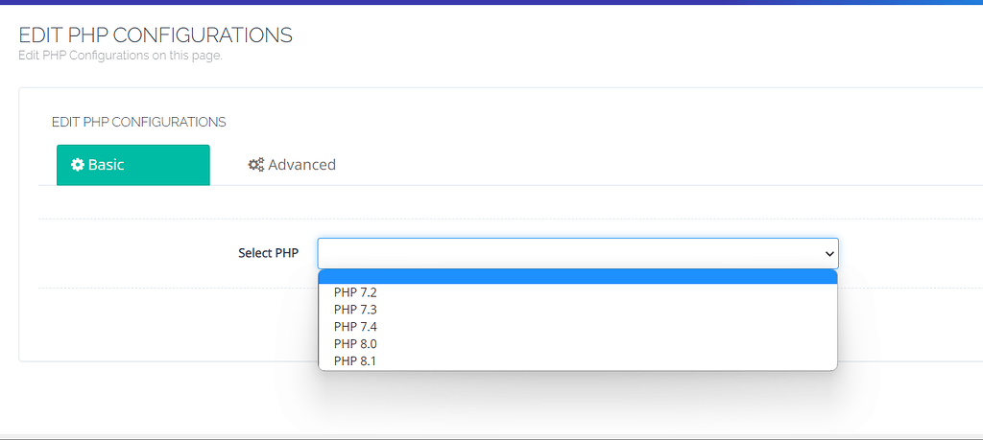The image size is (983, 440).
Task: Click the horizontal scrollbar at page bottom
Action: click(x=491, y=436)
